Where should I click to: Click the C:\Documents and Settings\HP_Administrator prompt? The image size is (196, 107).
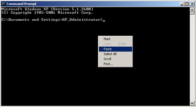pos(52,20)
